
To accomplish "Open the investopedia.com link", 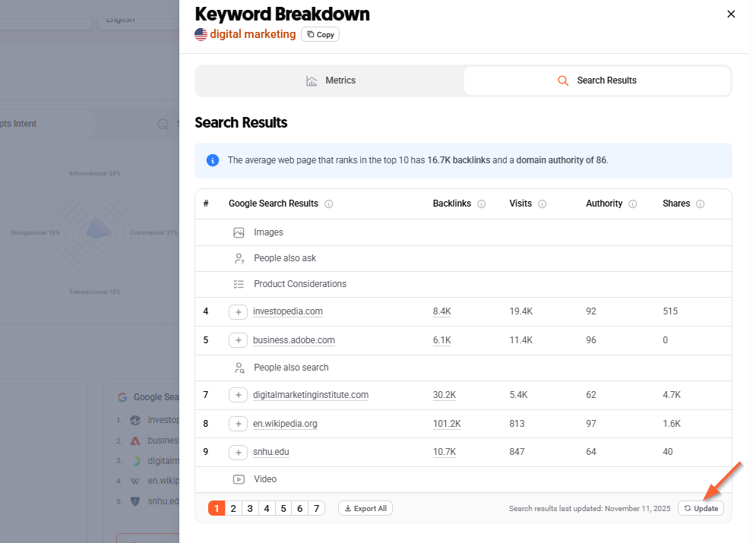I will click(288, 311).
